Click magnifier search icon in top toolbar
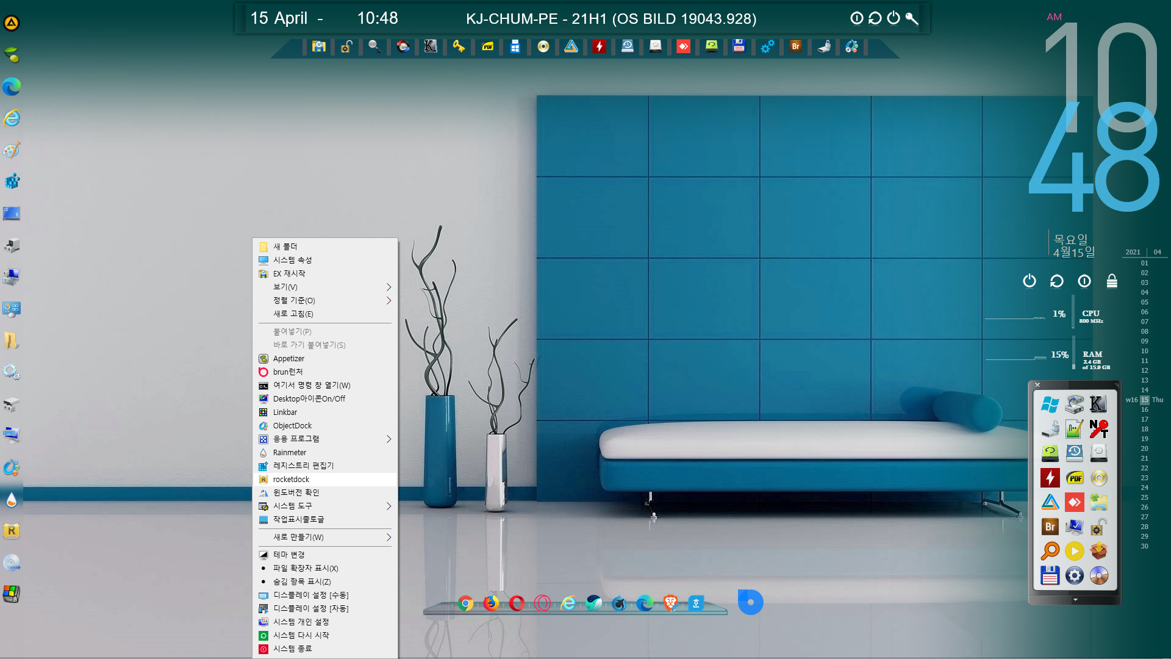1171x659 pixels. (x=374, y=46)
